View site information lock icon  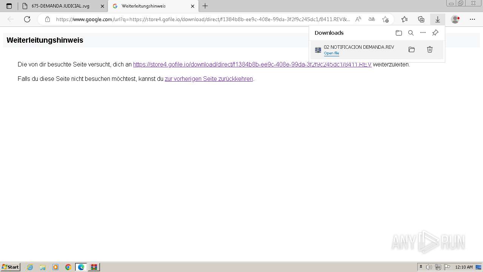coord(48,19)
